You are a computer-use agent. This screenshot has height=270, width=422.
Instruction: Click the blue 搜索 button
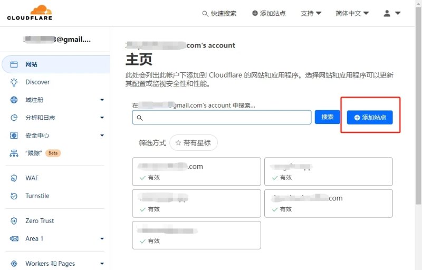click(327, 117)
